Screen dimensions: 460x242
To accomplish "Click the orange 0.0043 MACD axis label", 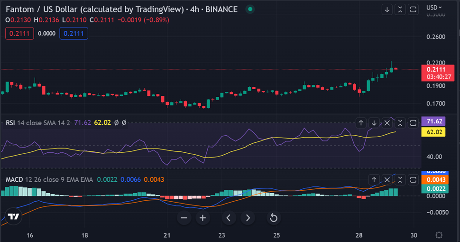I will pos(435,179).
